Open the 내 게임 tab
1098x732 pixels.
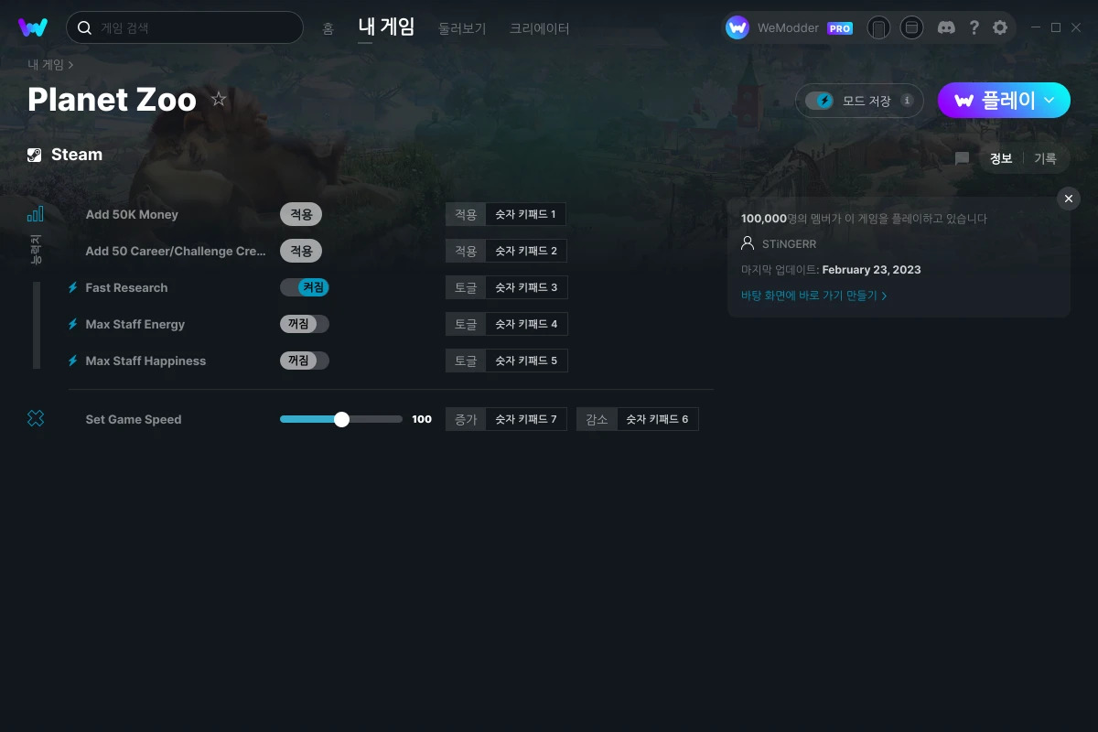coord(386,27)
